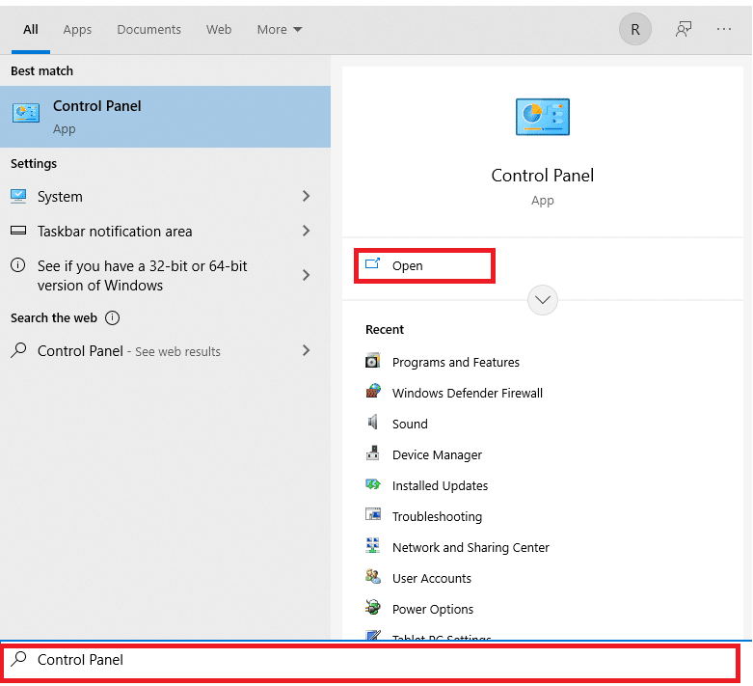This screenshot has height=686, width=753.
Task: Click the Installed Updates icon
Action: (373, 485)
